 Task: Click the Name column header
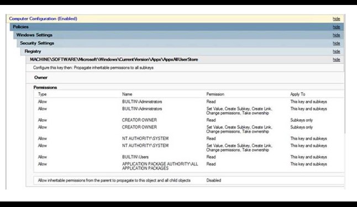click(127, 94)
